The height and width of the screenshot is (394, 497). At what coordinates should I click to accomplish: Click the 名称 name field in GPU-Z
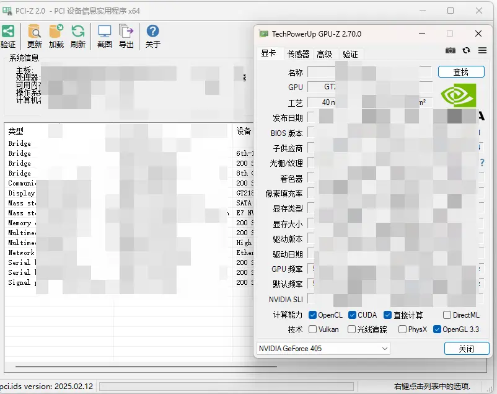point(369,72)
